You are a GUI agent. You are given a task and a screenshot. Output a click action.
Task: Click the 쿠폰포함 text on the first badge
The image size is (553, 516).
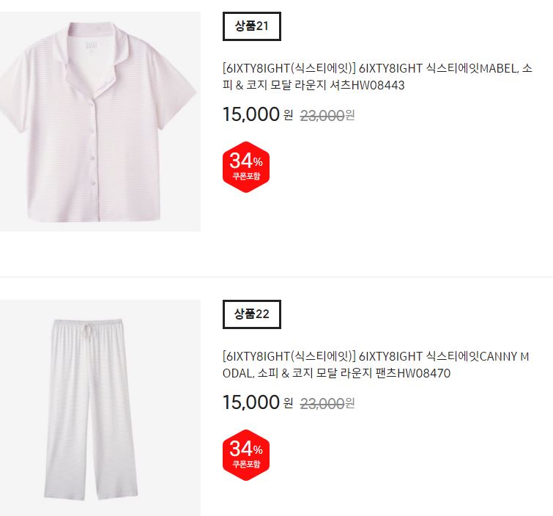point(246,176)
